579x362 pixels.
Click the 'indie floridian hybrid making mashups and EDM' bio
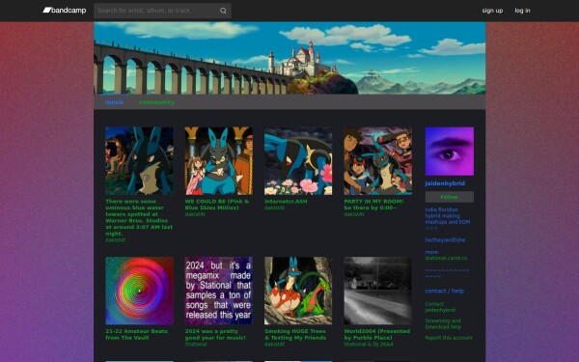coord(448,215)
